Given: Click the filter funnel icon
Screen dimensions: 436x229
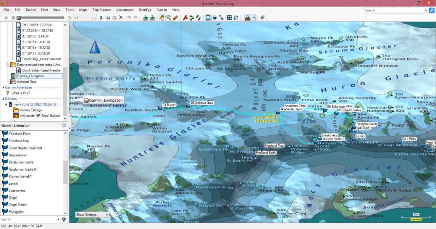Looking at the screenshot, I should click(64, 219).
